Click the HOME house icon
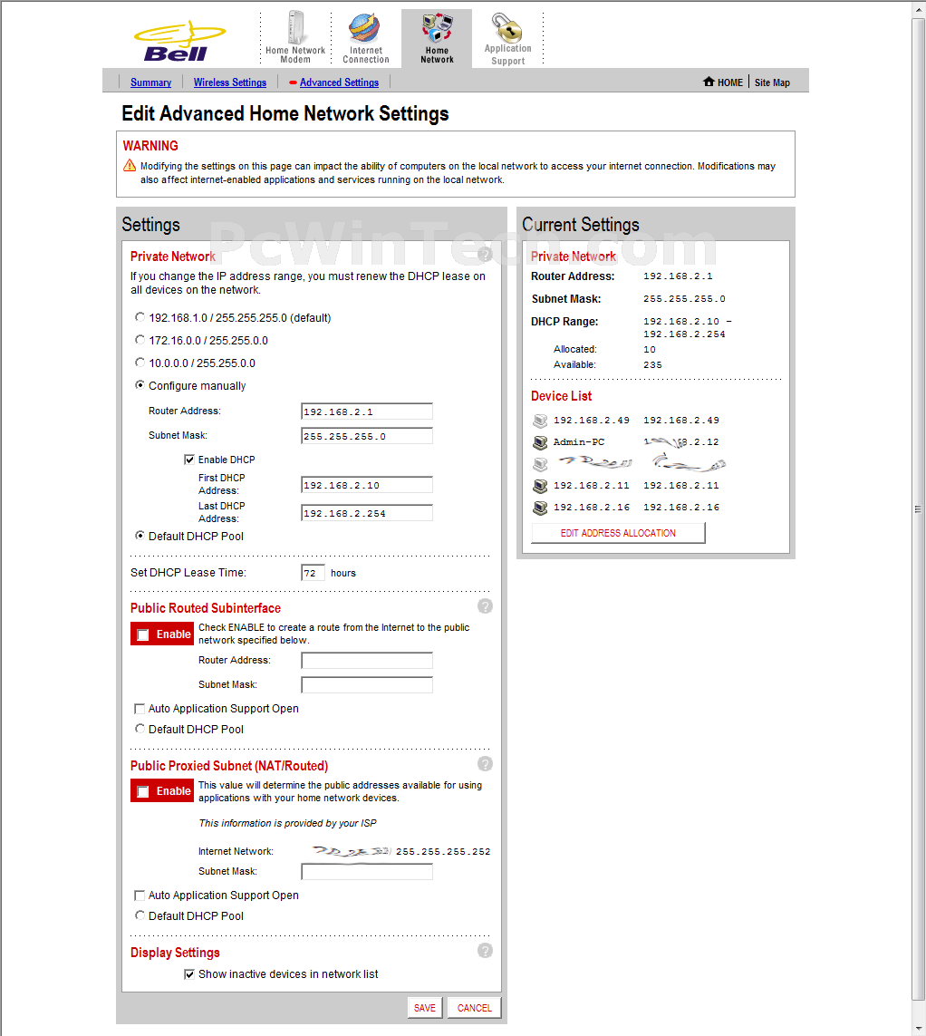 tap(709, 82)
